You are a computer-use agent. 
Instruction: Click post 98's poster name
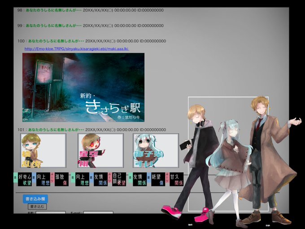pyautogui.click(x=53, y=10)
